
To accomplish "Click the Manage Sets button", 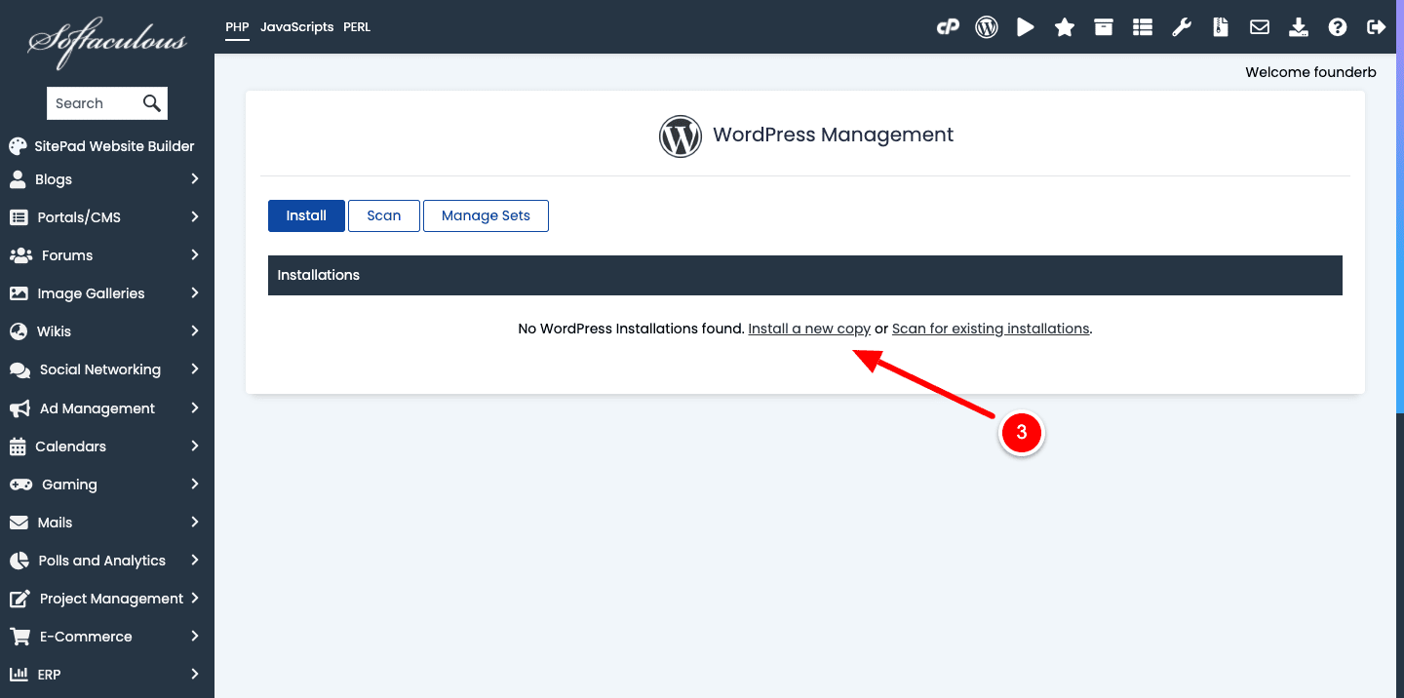I will coord(486,215).
